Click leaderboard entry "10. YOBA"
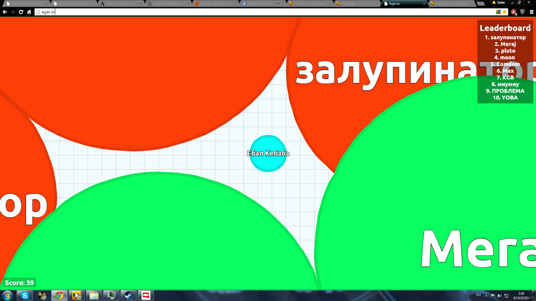This screenshot has height=301, width=536. tap(505, 98)
